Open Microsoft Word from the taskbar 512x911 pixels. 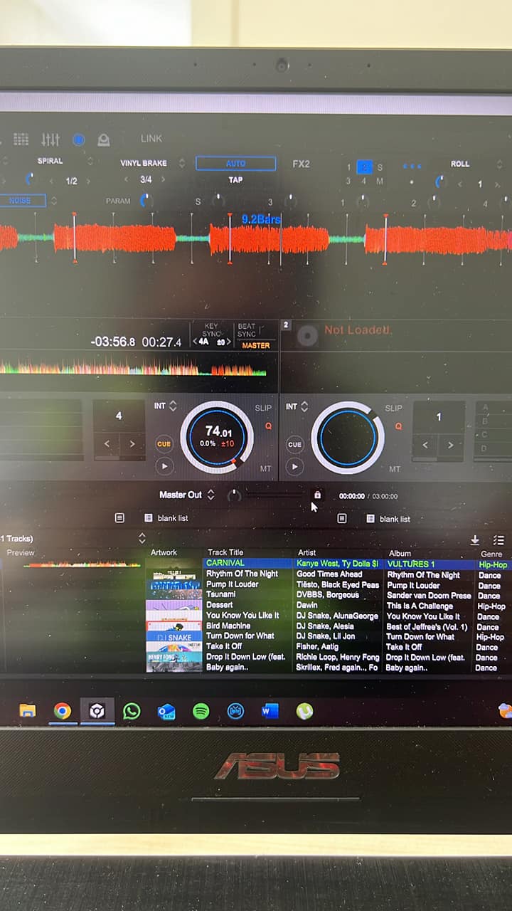(270, 711)
